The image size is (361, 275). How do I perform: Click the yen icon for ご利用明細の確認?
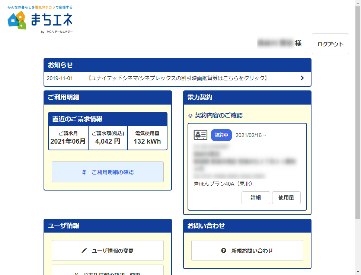tap(84, 172)
